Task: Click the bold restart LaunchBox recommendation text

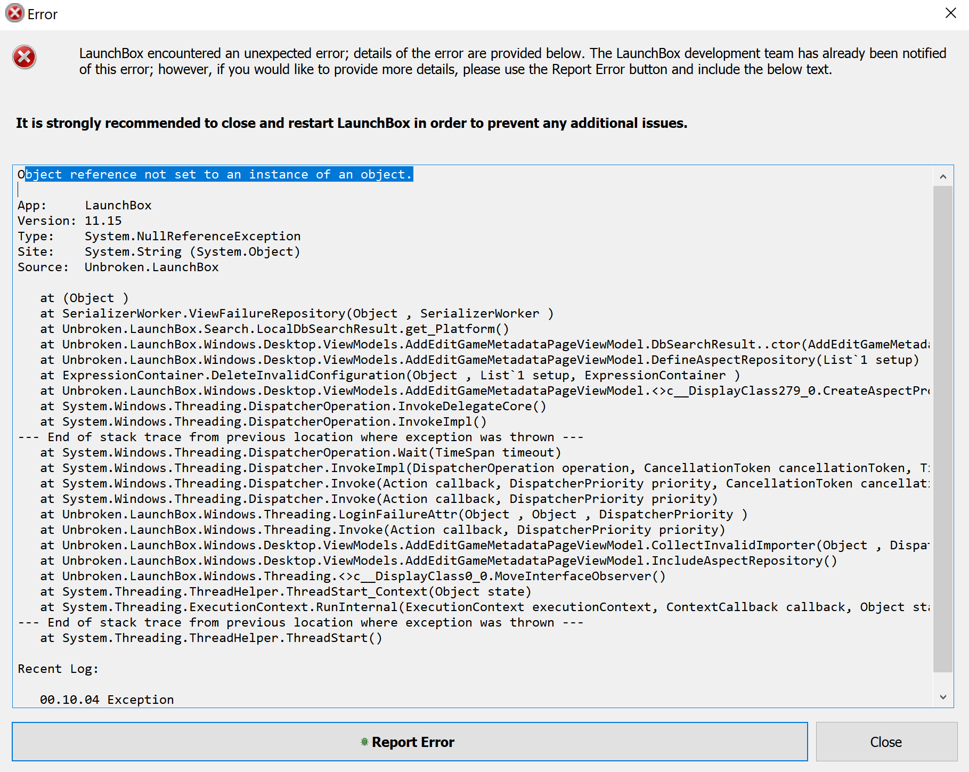Action: tap(352, 123)
